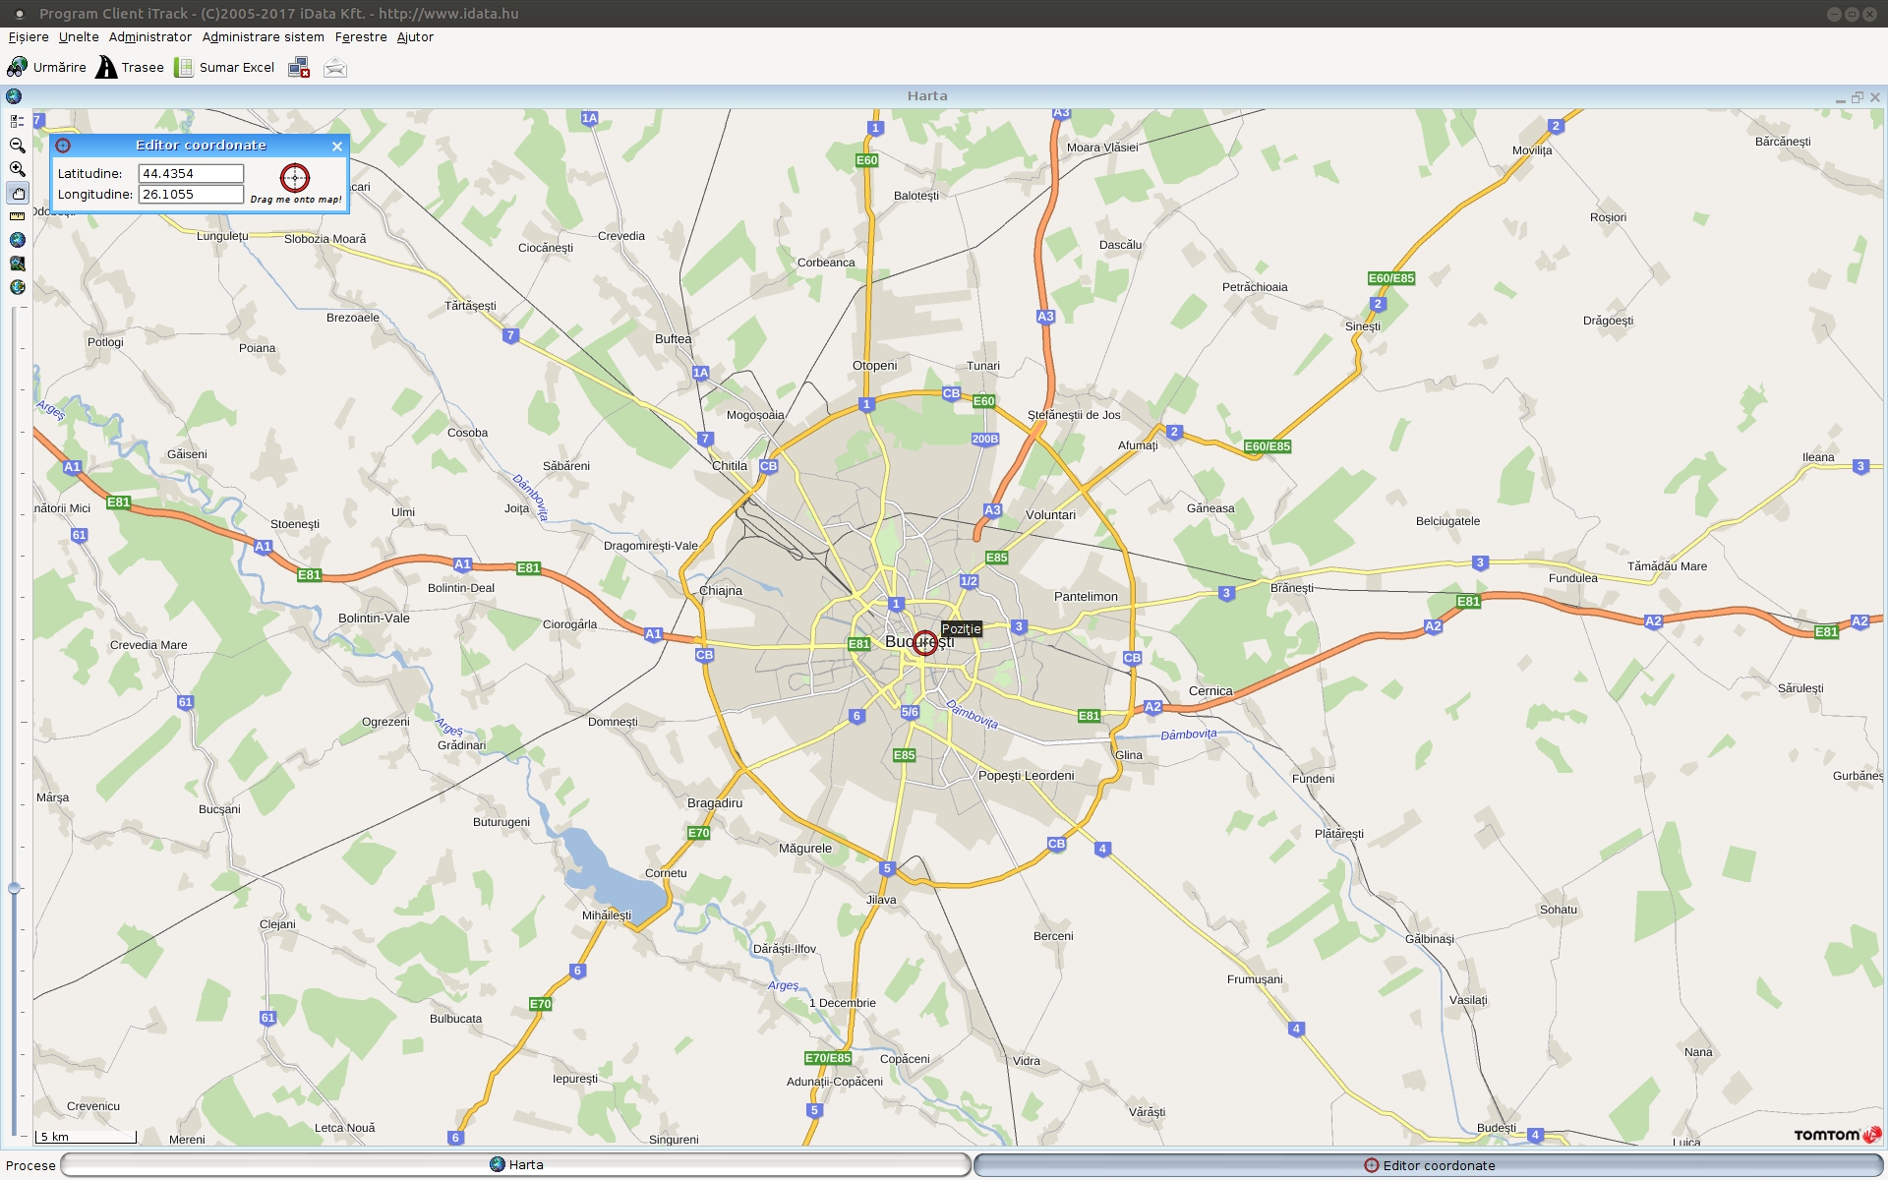Screen dimensions: 1888x1180
Task: Open the Urmărire tracking tool
Action: pyautogui.click(x=47, y=68)
